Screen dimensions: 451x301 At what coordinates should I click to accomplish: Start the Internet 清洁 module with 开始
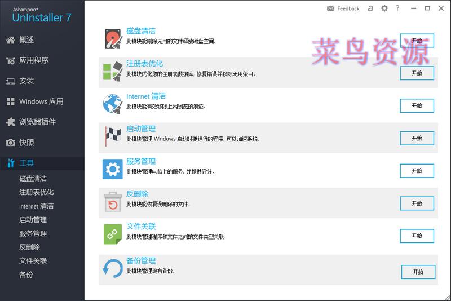pyautogui.click(x=417, y=106)
